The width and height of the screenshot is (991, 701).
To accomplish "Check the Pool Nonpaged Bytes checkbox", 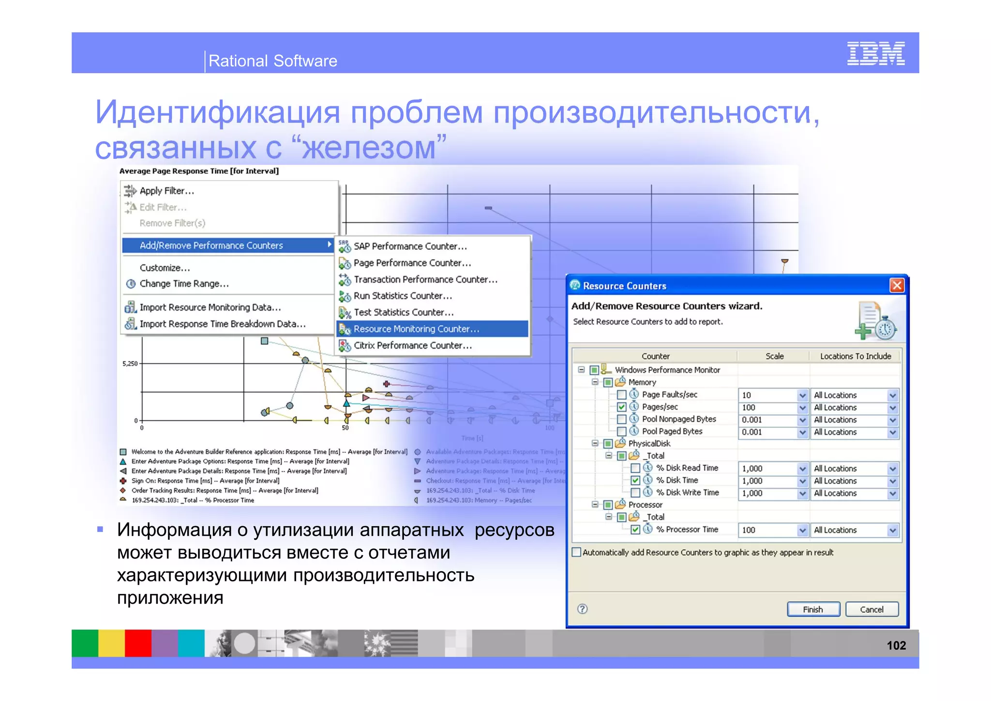I will tap(622, 419).
